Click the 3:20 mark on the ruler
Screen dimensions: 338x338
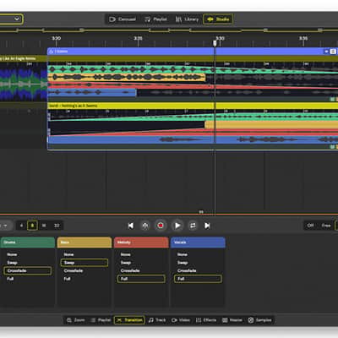pyautogui.click(x=57, y=38)
